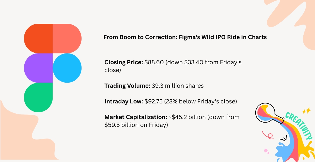Click the Market Capitalization label

pos(135,117)
